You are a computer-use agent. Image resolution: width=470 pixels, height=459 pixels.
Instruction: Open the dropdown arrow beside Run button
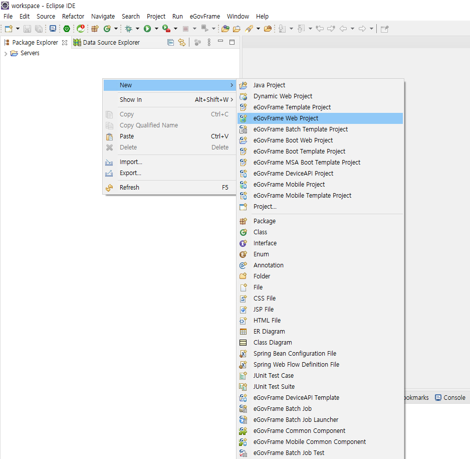156,29
